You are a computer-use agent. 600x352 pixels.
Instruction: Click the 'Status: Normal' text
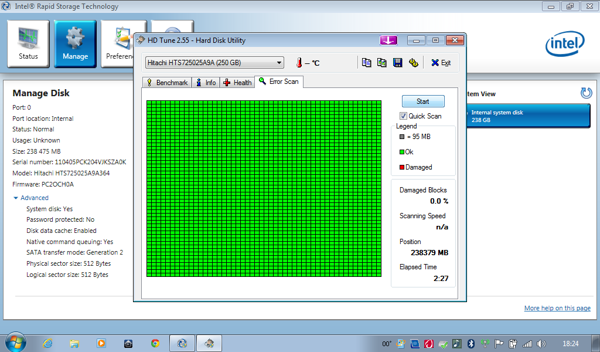pos(33,129)
